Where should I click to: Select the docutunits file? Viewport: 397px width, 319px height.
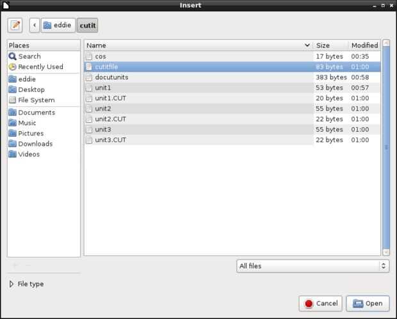[232, 77]
